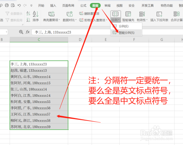Select cell containing 柳阿元, 浙江, 180xxxxxx58
This screenshot has height=145, width=183.
(x=39, y=121)
